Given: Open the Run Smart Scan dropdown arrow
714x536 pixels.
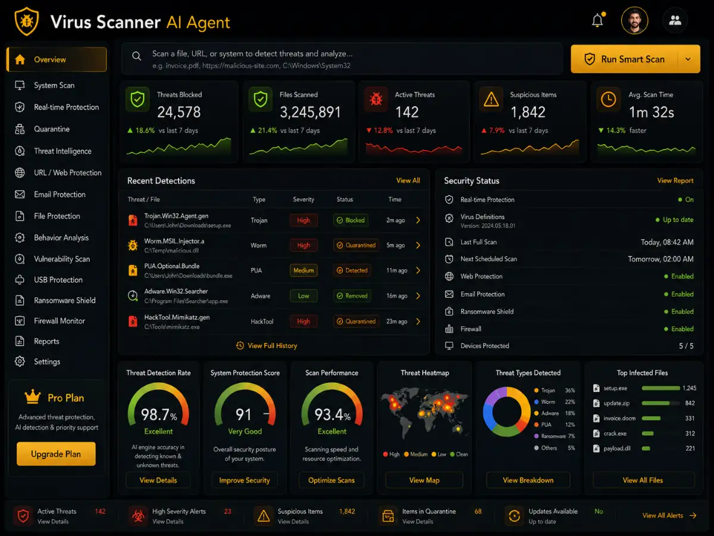Looking at the screenshot, I should pos(688,59).
